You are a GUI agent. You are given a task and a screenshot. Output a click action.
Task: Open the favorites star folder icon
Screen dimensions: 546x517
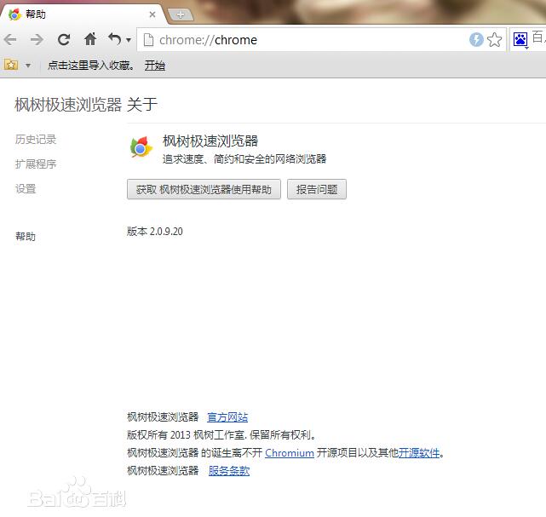pyautogui.click(x=12, y=65)
